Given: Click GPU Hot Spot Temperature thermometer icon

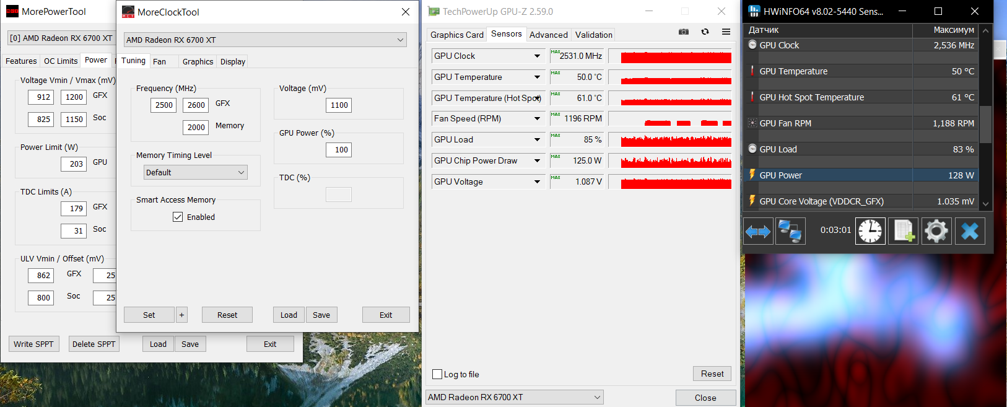Looking at the screenshot, I should point(752,97).
